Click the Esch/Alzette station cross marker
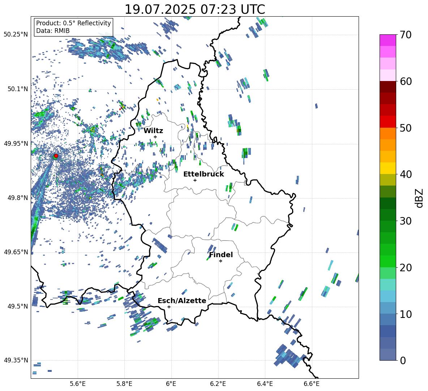 (x=169, y=307)
